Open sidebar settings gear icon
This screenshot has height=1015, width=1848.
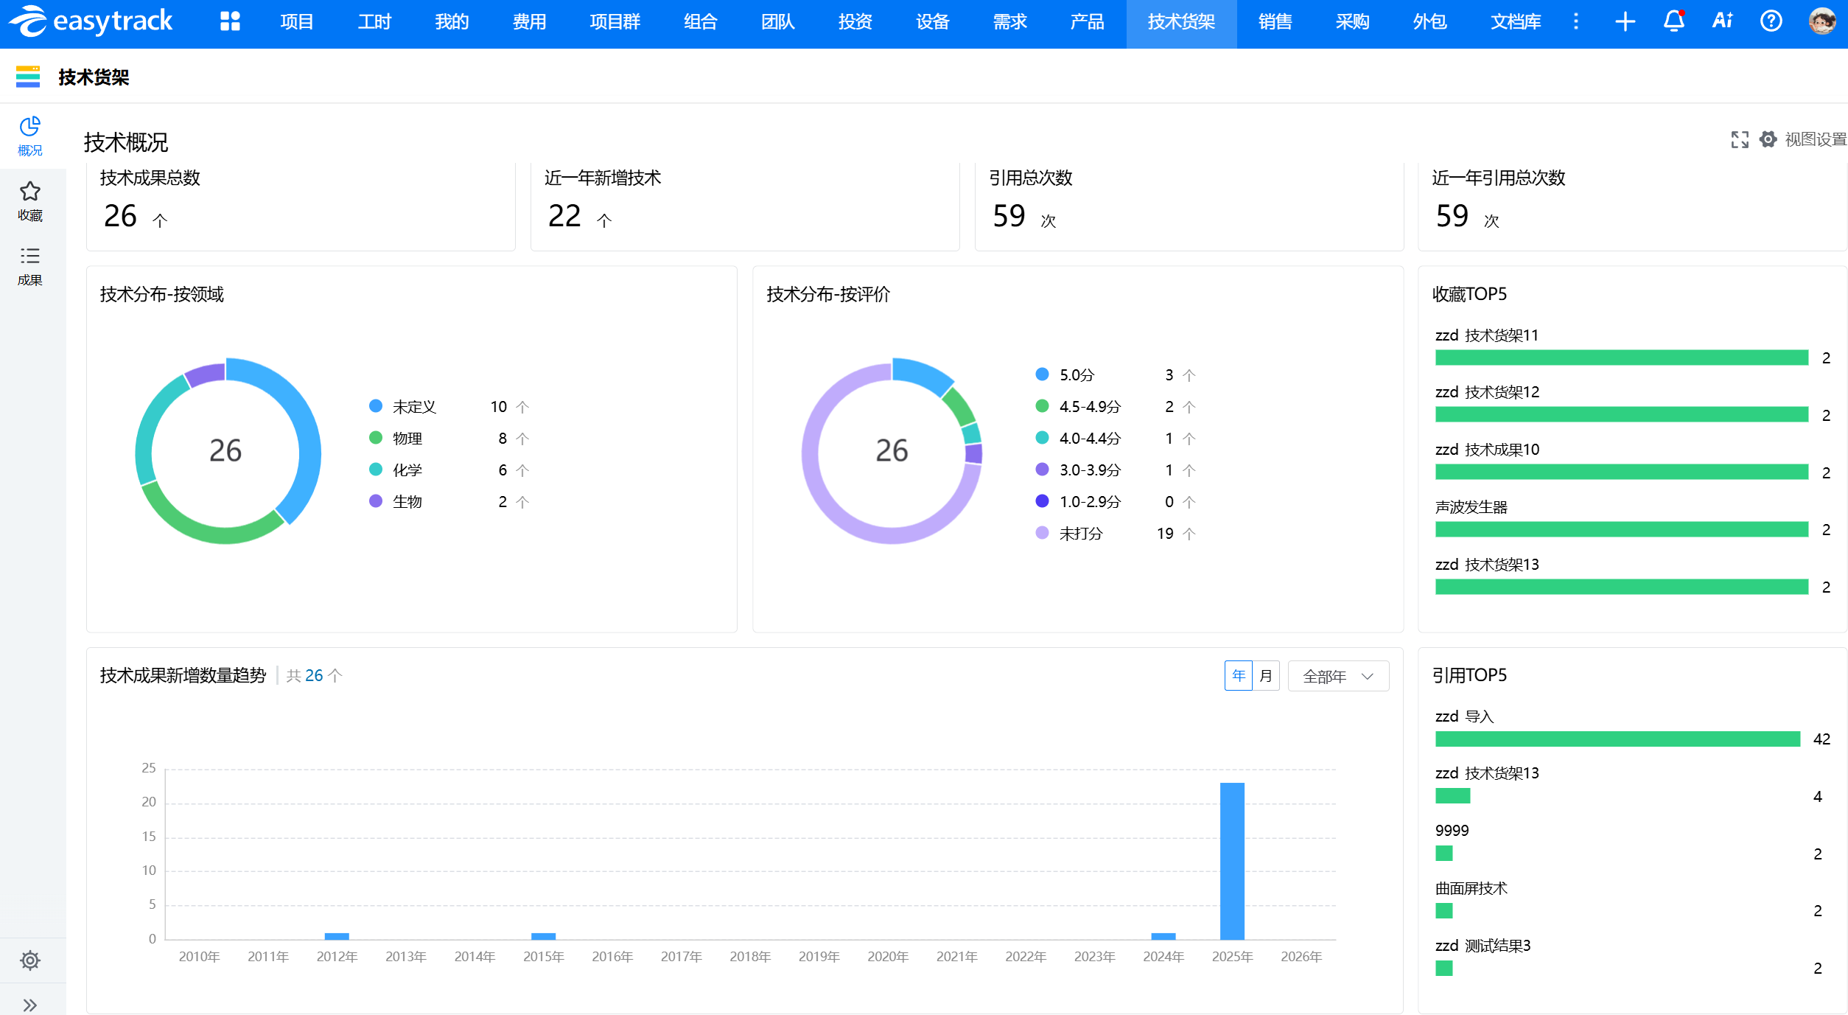coord(29,960)
